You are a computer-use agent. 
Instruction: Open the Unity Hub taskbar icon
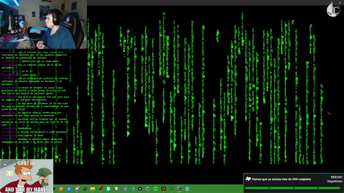[x=148, y=189]
